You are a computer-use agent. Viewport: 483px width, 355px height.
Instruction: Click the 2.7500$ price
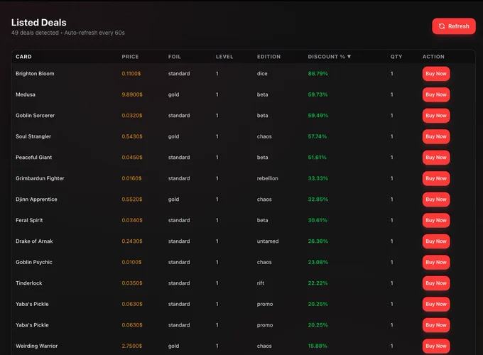[x=132, y=346]
